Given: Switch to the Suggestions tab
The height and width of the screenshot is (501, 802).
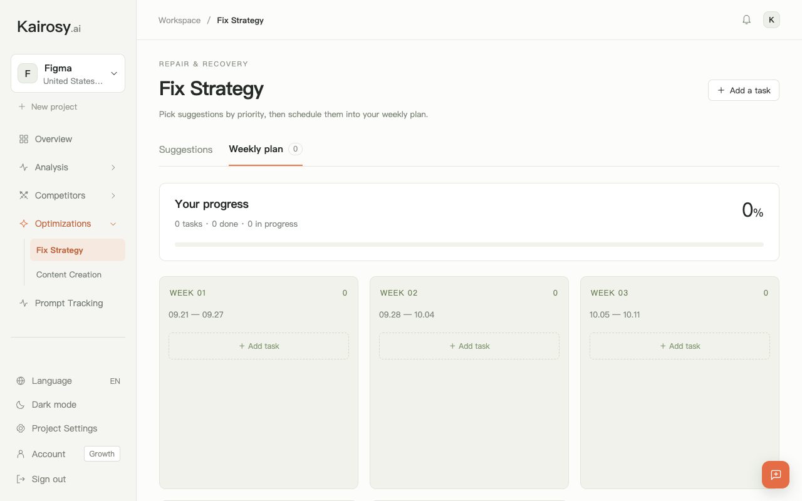Looking at the screenshot, I should coord(185,150).
